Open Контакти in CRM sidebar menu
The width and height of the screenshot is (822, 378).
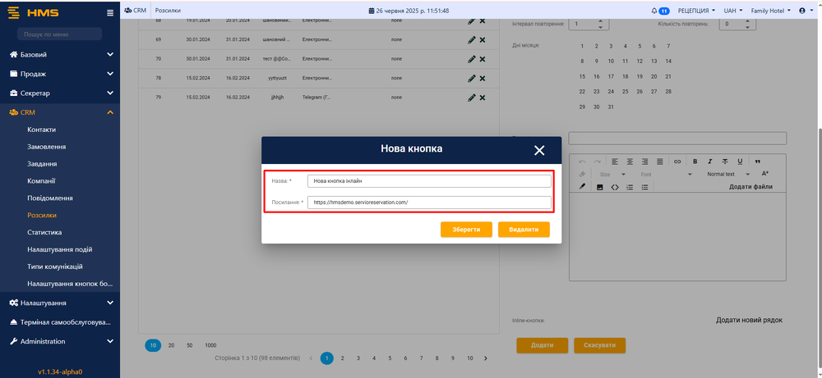pos(42,130)
